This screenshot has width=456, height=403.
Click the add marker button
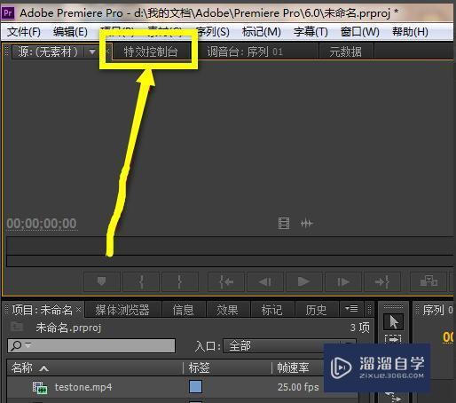click(x=102, y=281)
